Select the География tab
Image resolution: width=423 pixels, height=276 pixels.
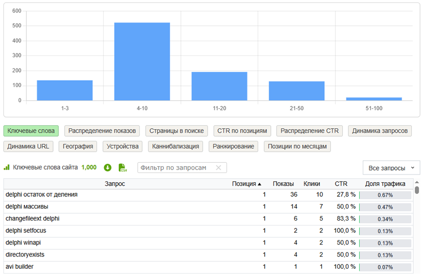[x=78, y=146]
